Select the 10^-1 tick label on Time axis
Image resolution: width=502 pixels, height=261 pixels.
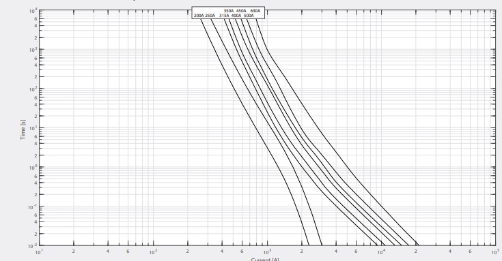(x=32, y=207)
